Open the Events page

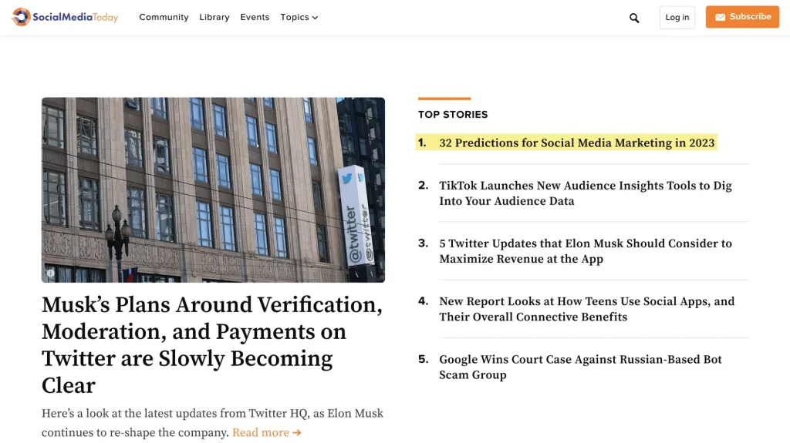click(x=255, y=17)
